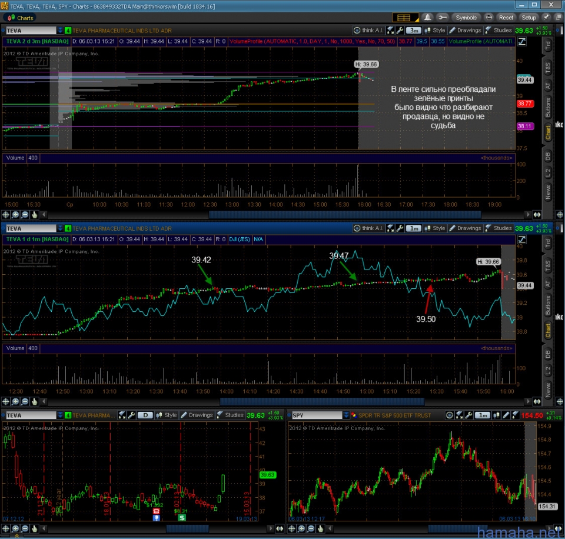Open the candlestick Style icon on the SPY chart
The height and width of the screenshot is (539, 565).
pos(496,415)
